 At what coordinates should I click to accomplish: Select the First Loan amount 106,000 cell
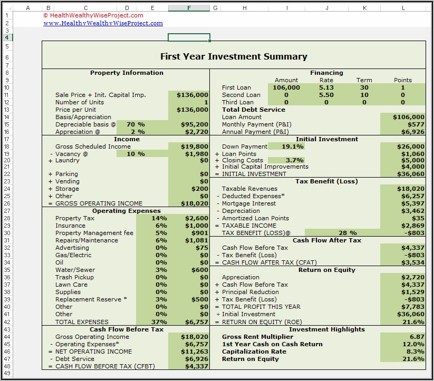click(286, 87)
